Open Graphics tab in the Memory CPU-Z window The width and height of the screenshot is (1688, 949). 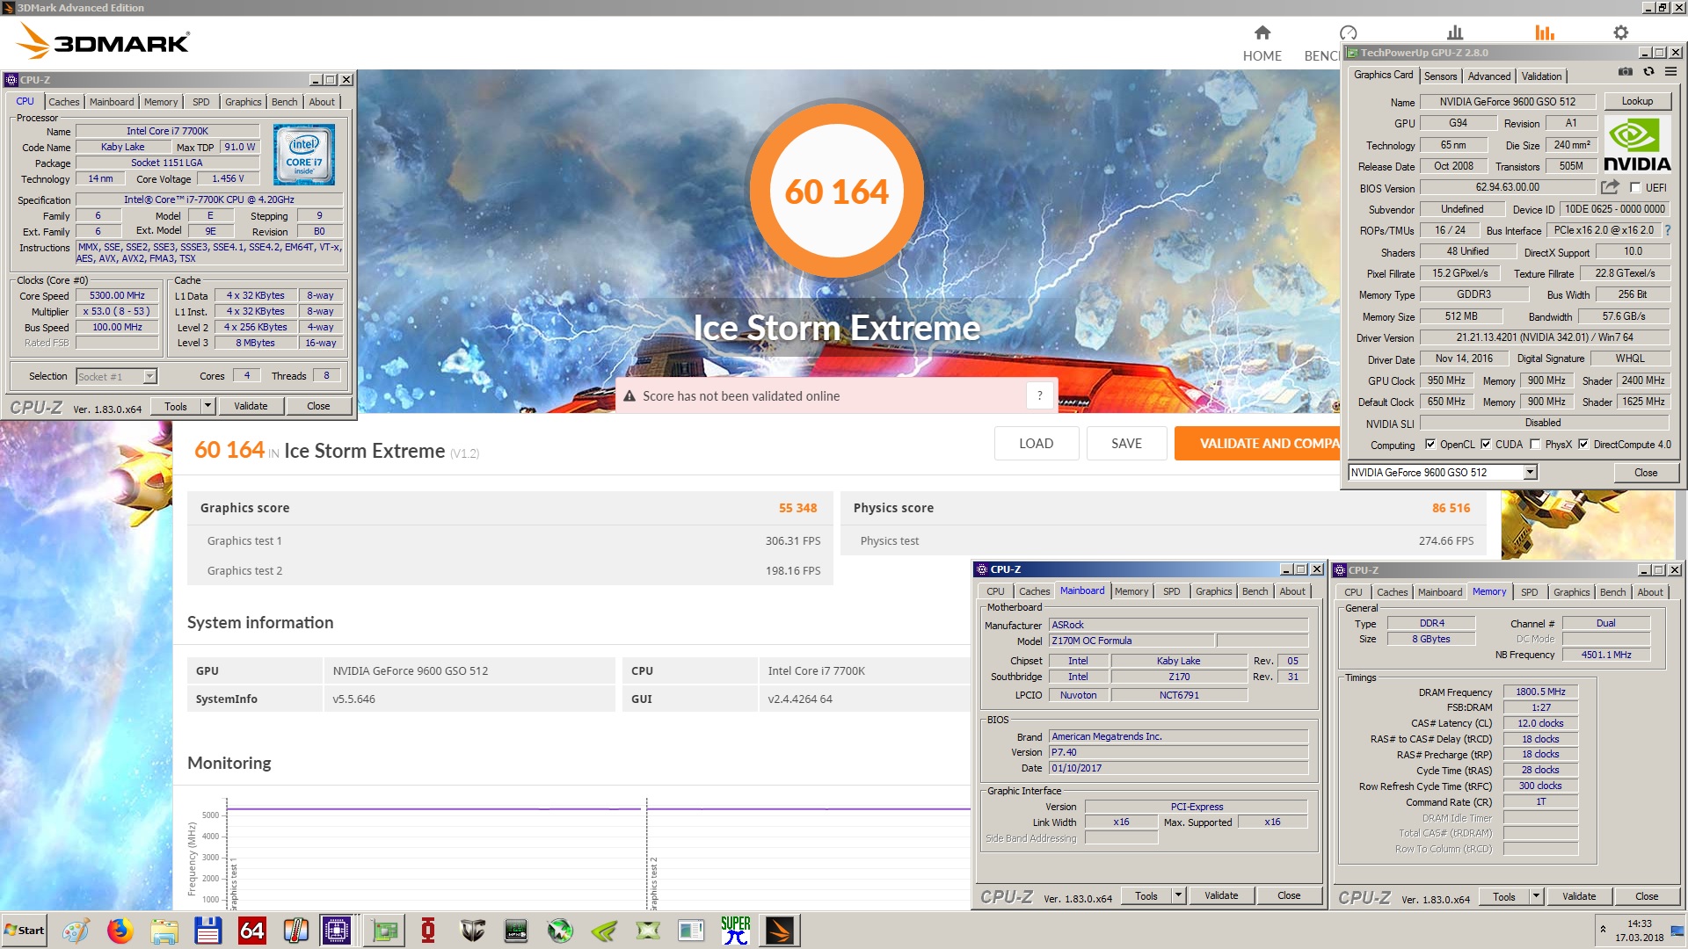[x=1571, y=592]
